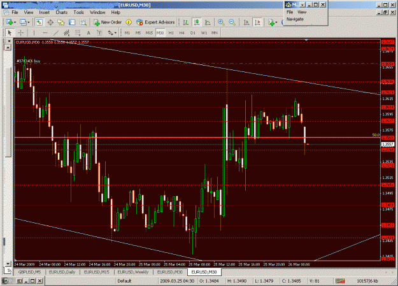Open the Indicators list icon

(271, 22)
